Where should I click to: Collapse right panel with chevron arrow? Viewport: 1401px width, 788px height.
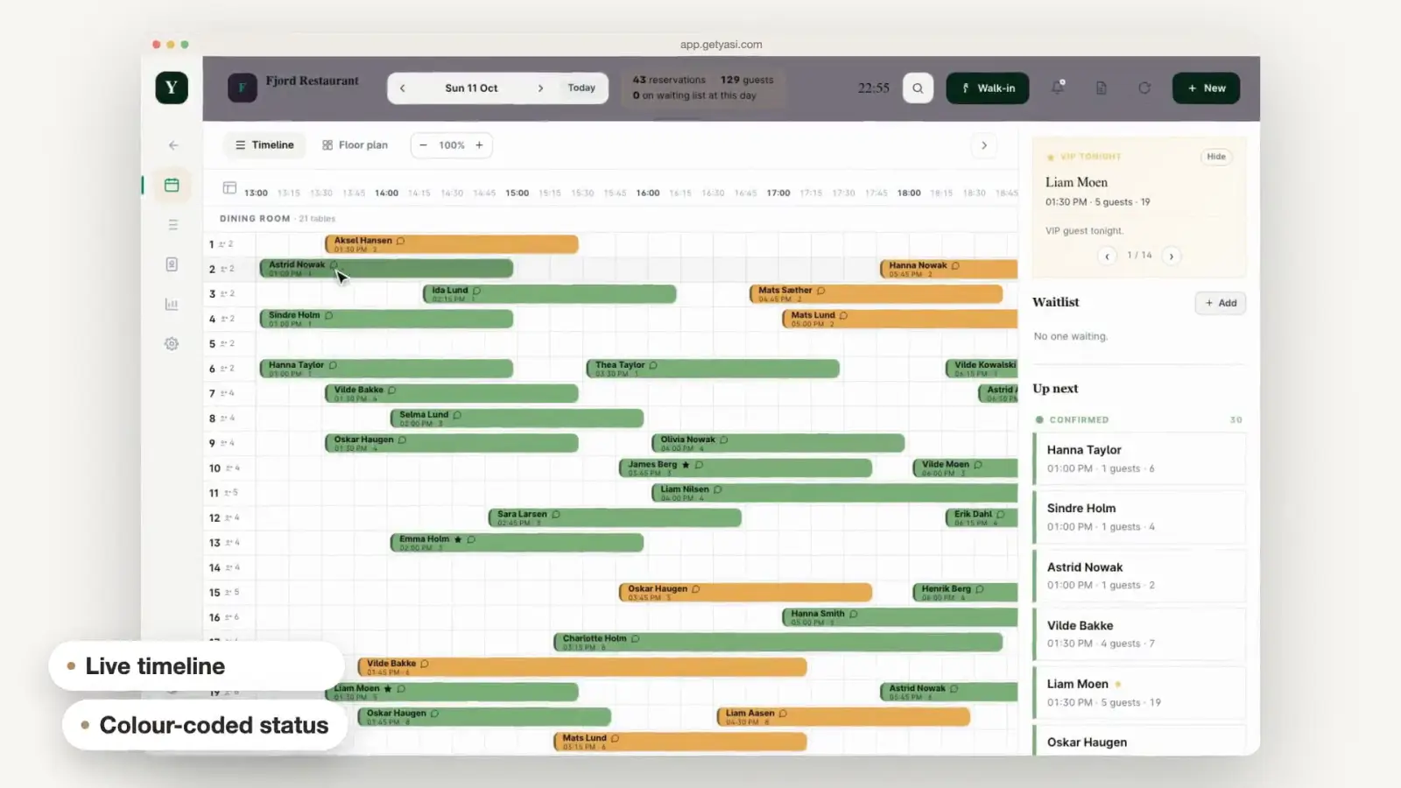coord(984,145)
